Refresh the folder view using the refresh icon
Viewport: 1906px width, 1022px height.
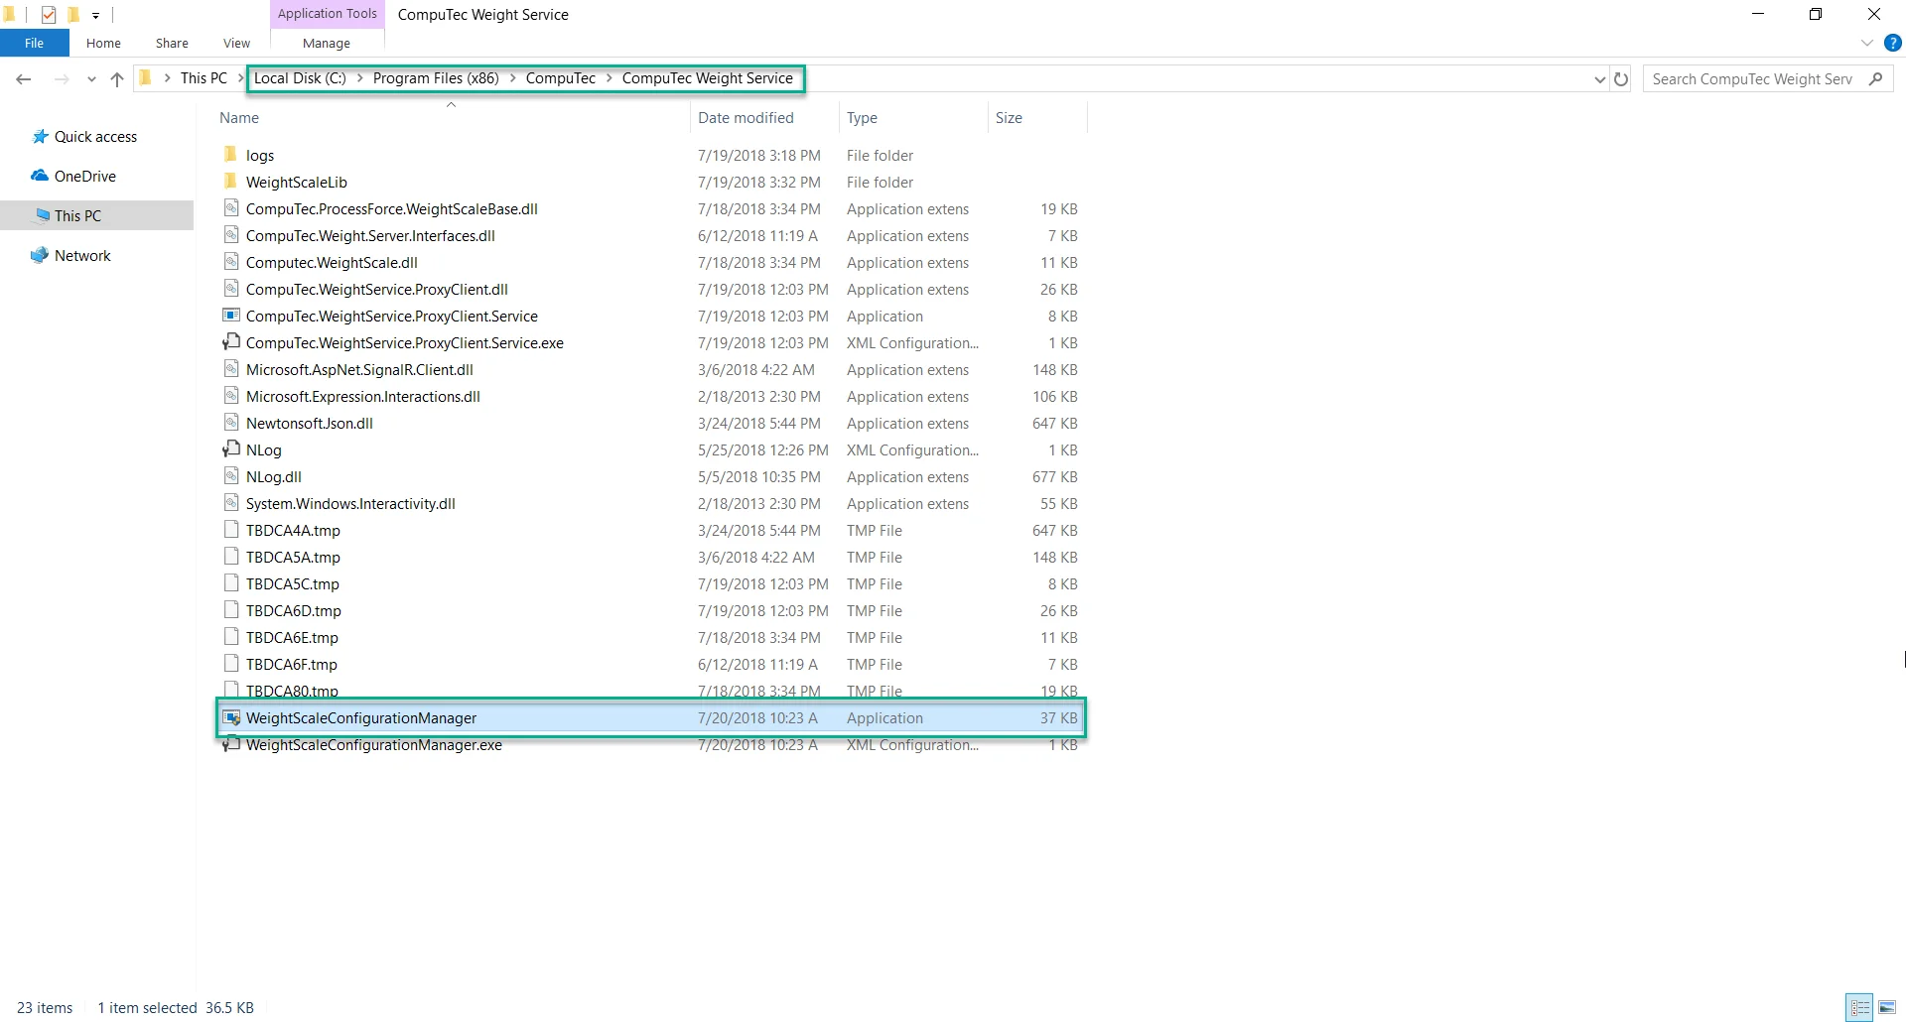click(1621, 79)
